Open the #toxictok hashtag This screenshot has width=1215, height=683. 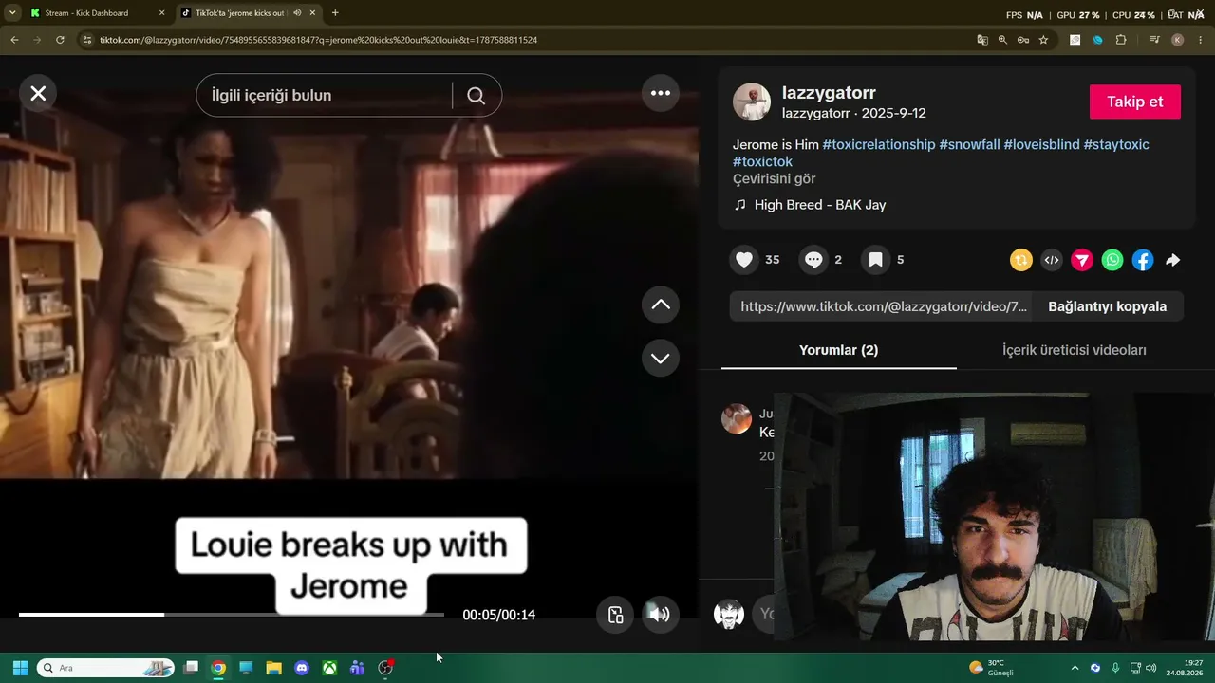[762, 161]
